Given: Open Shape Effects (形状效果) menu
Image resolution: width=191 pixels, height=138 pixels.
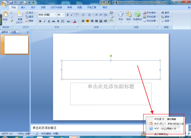Looking at the screenshot, I should tap(151, 21).
